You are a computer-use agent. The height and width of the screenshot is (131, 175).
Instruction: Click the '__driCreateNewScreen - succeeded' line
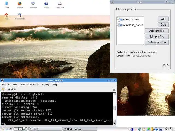click(x=29, y=101)
